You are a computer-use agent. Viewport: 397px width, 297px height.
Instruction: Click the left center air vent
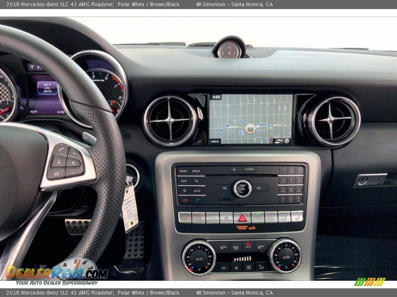point(170,121)
